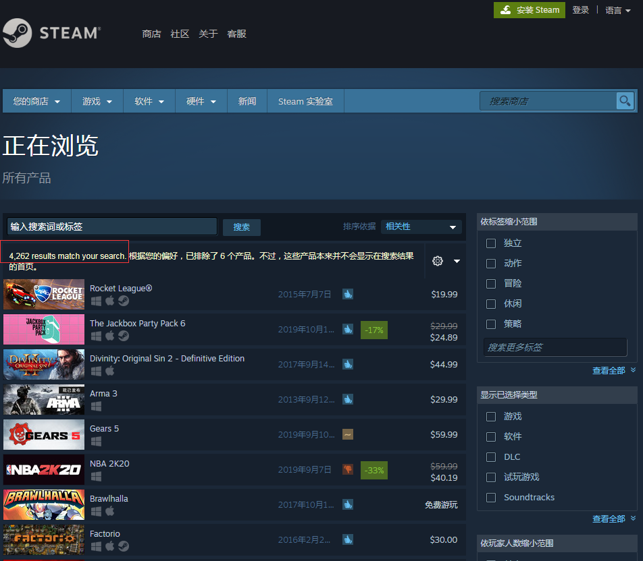Check the Soundtracks type checkbox
This screenshot has width=643, height=561.
pyautogui.click(x=491, y=498)
